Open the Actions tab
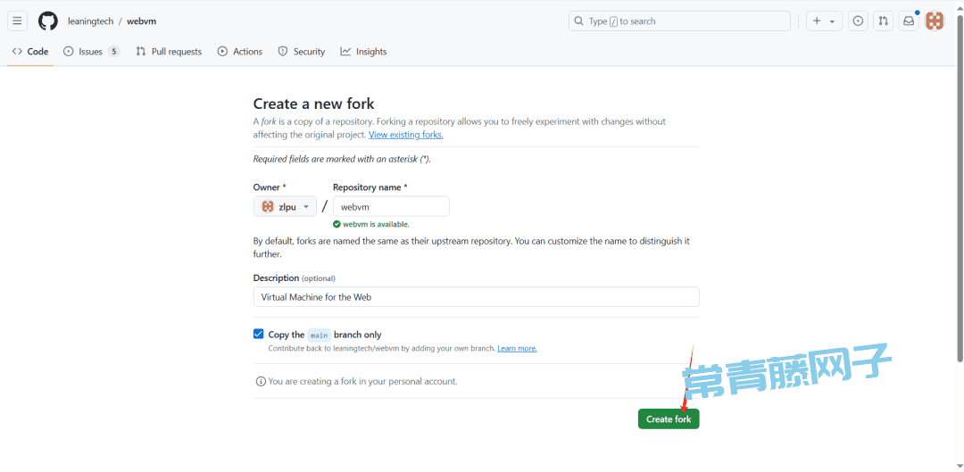 tap(240, 52)
